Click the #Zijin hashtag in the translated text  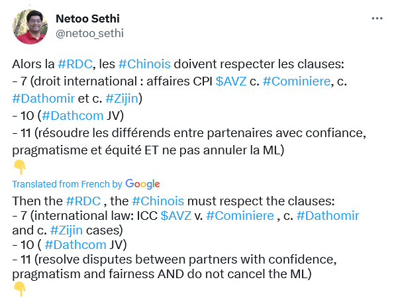tap(66, 230)
